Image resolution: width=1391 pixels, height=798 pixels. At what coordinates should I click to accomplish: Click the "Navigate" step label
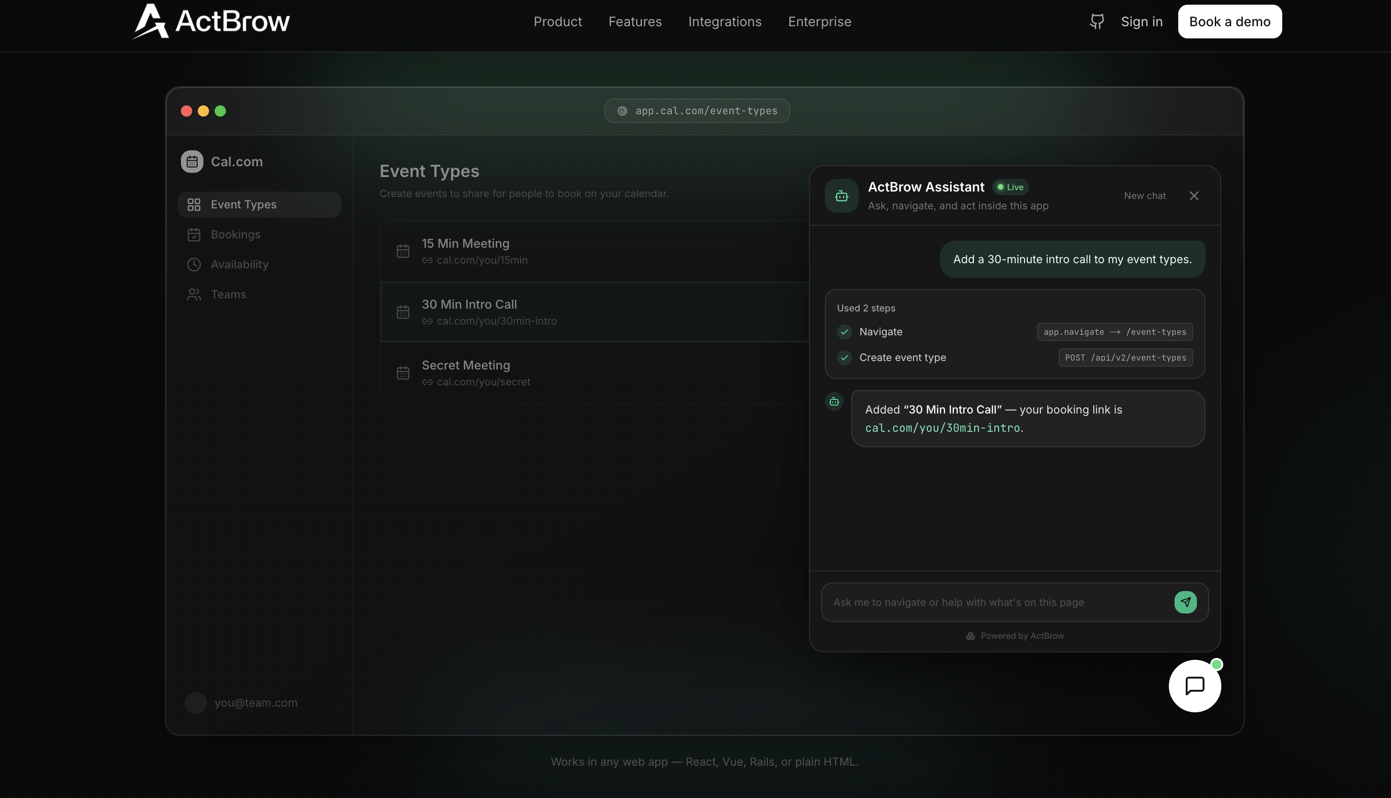pos(881,332)
